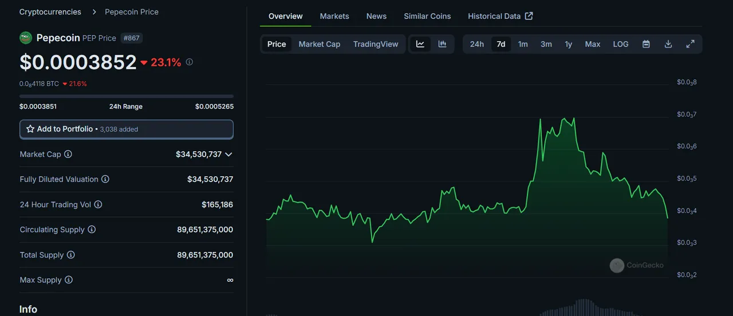Click the $0.0005265 range high value
733x316 pixels.
(x=214, y=106)
